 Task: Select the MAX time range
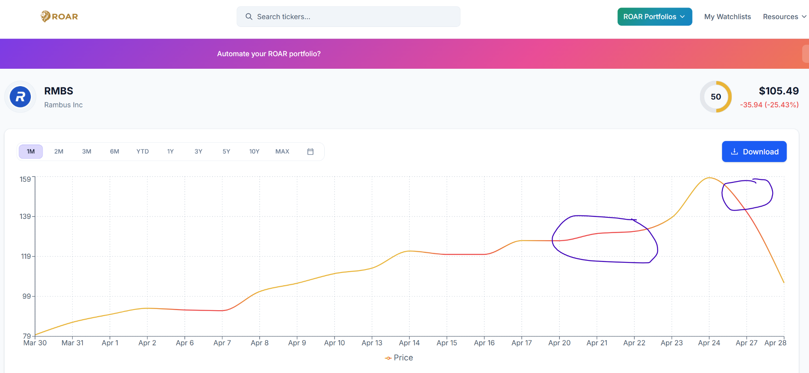click(x=282, y=152)
